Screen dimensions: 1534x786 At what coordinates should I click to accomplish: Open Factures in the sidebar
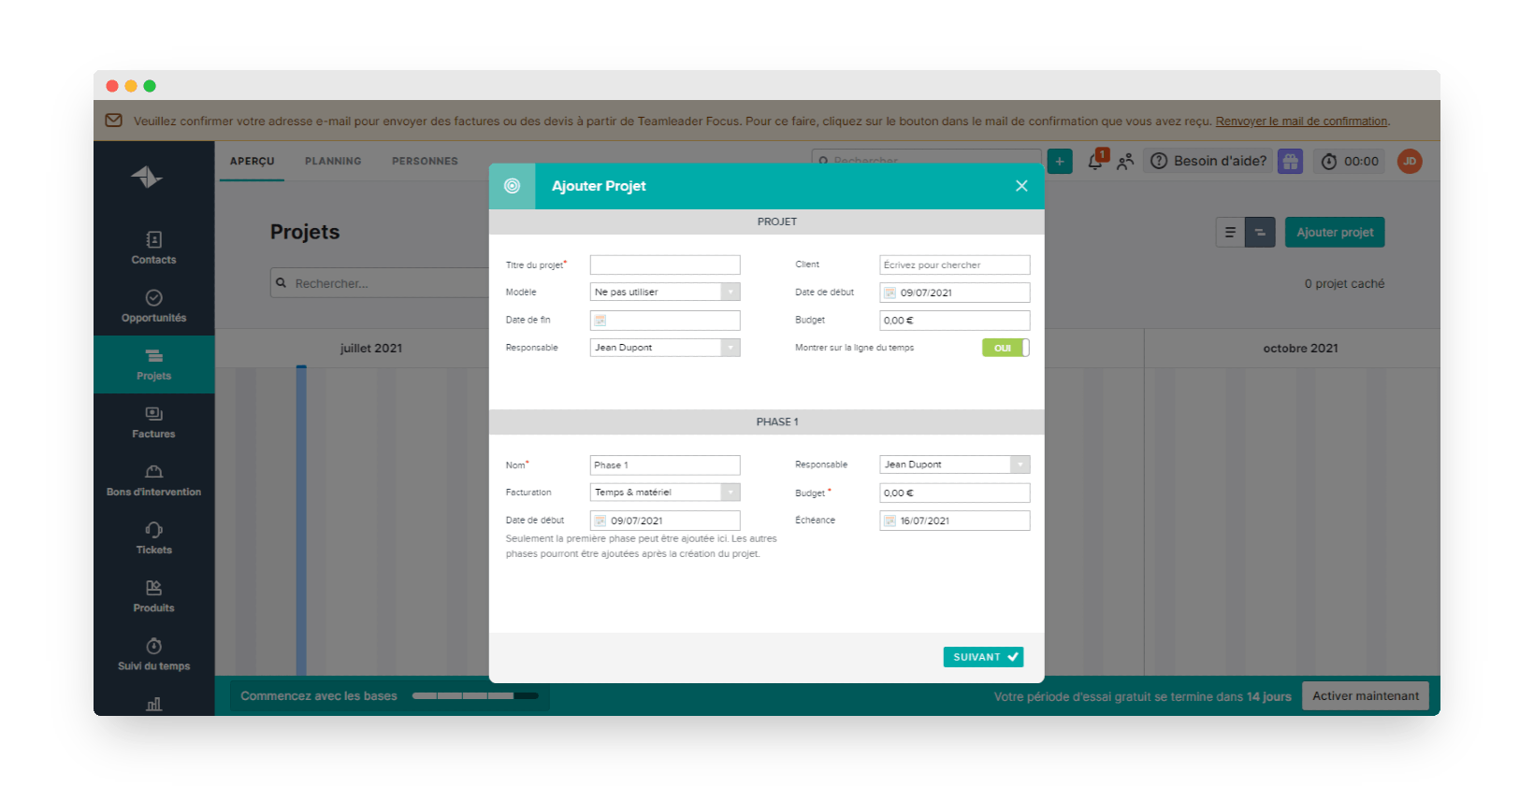click(153, 422)
